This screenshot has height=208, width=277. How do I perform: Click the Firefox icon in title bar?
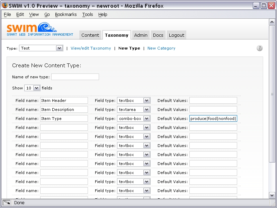(x=5, y=5)
